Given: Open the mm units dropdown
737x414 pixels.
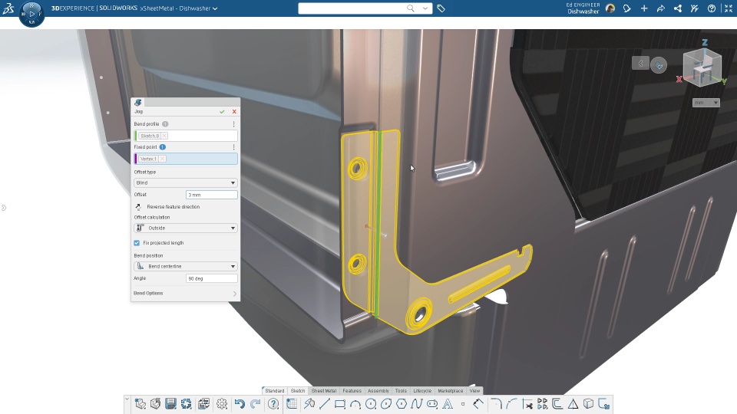Looking at the screenshot, I should coord(706,103).
